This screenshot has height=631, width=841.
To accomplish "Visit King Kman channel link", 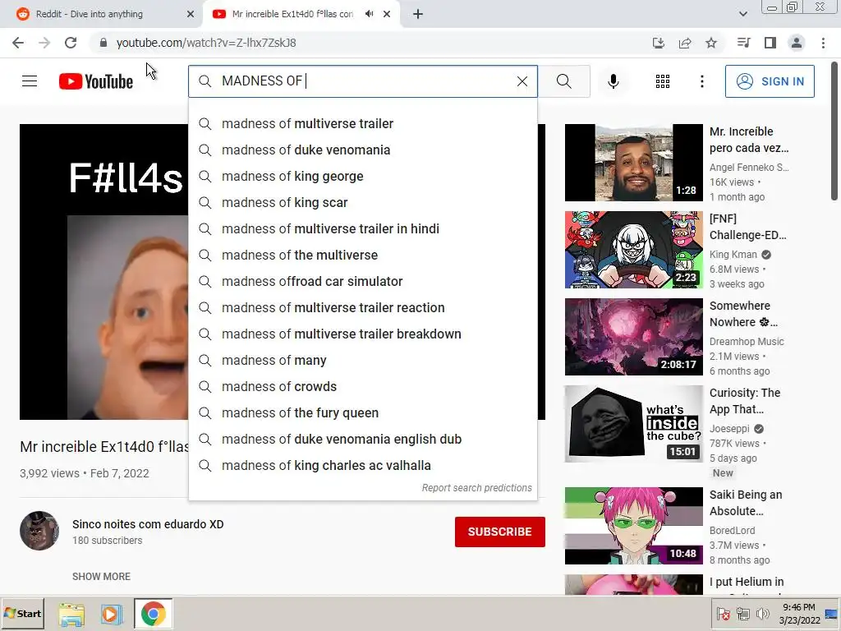I will tap(733, 255).
